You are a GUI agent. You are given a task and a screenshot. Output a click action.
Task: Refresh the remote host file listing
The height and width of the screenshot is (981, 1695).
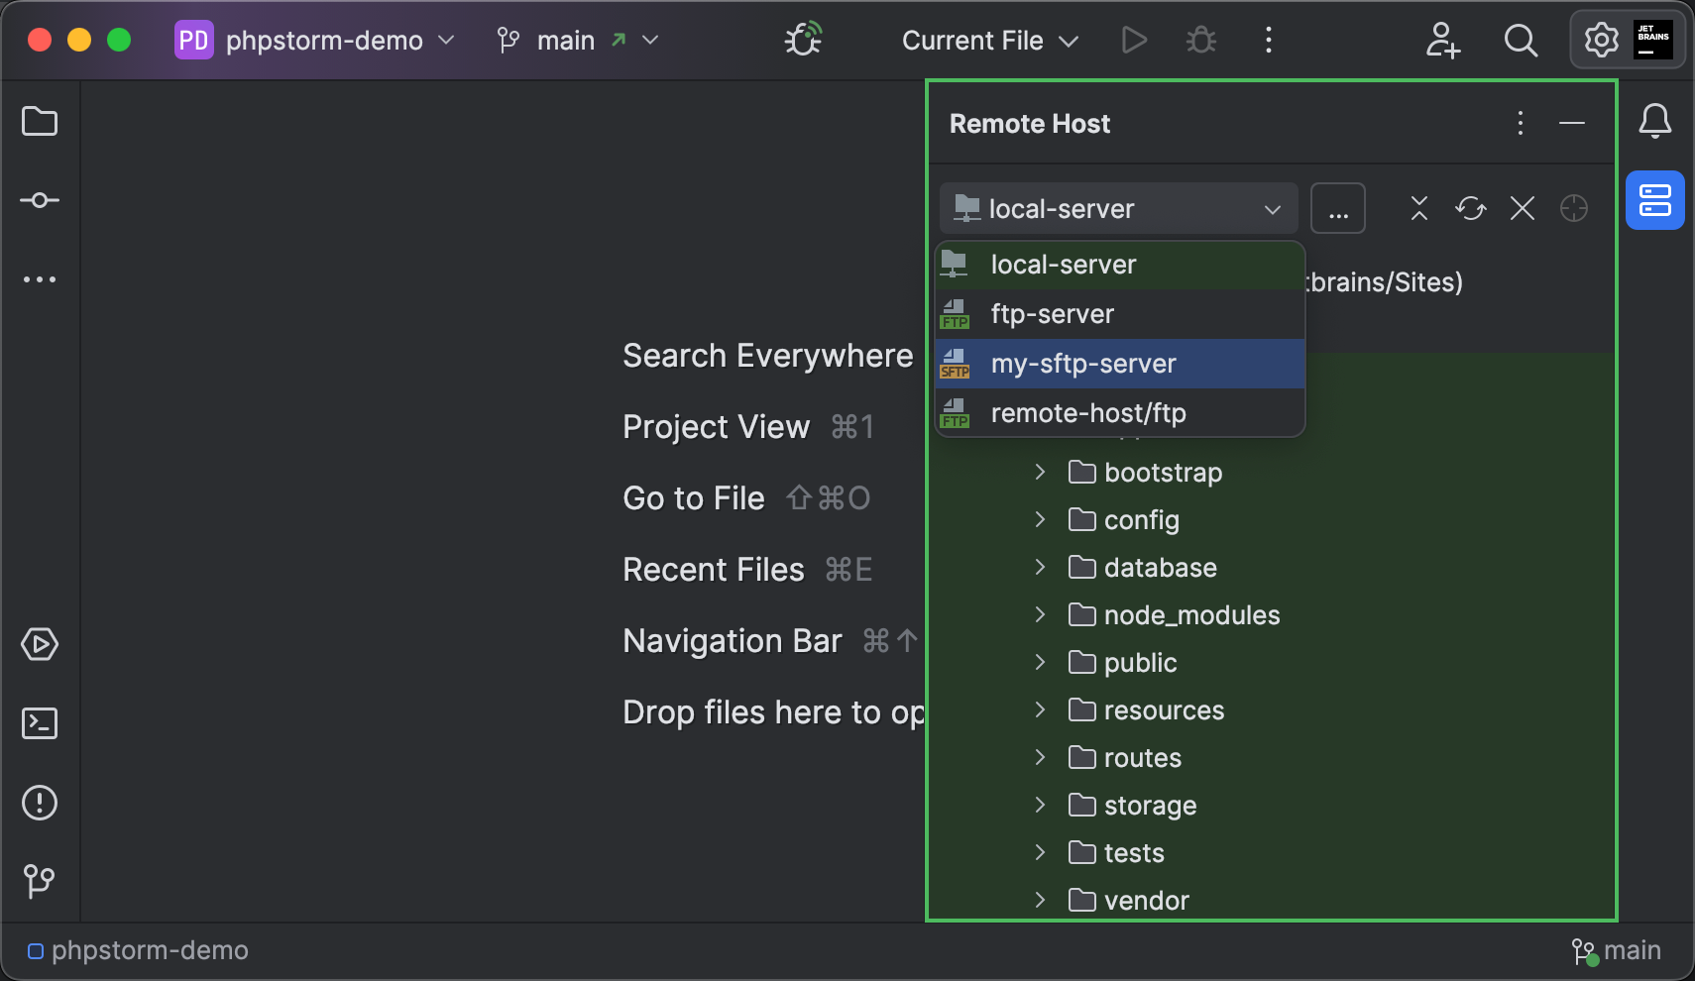coord(1470,208)
